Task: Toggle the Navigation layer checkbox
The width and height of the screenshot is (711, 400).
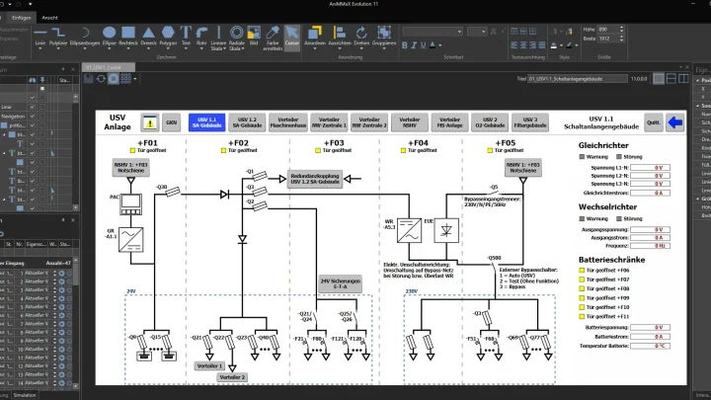Action: point(33,117)
